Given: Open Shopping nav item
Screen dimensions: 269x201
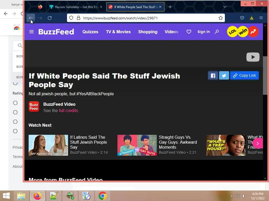Looking at the screenshot, I should tap(148, 32).
